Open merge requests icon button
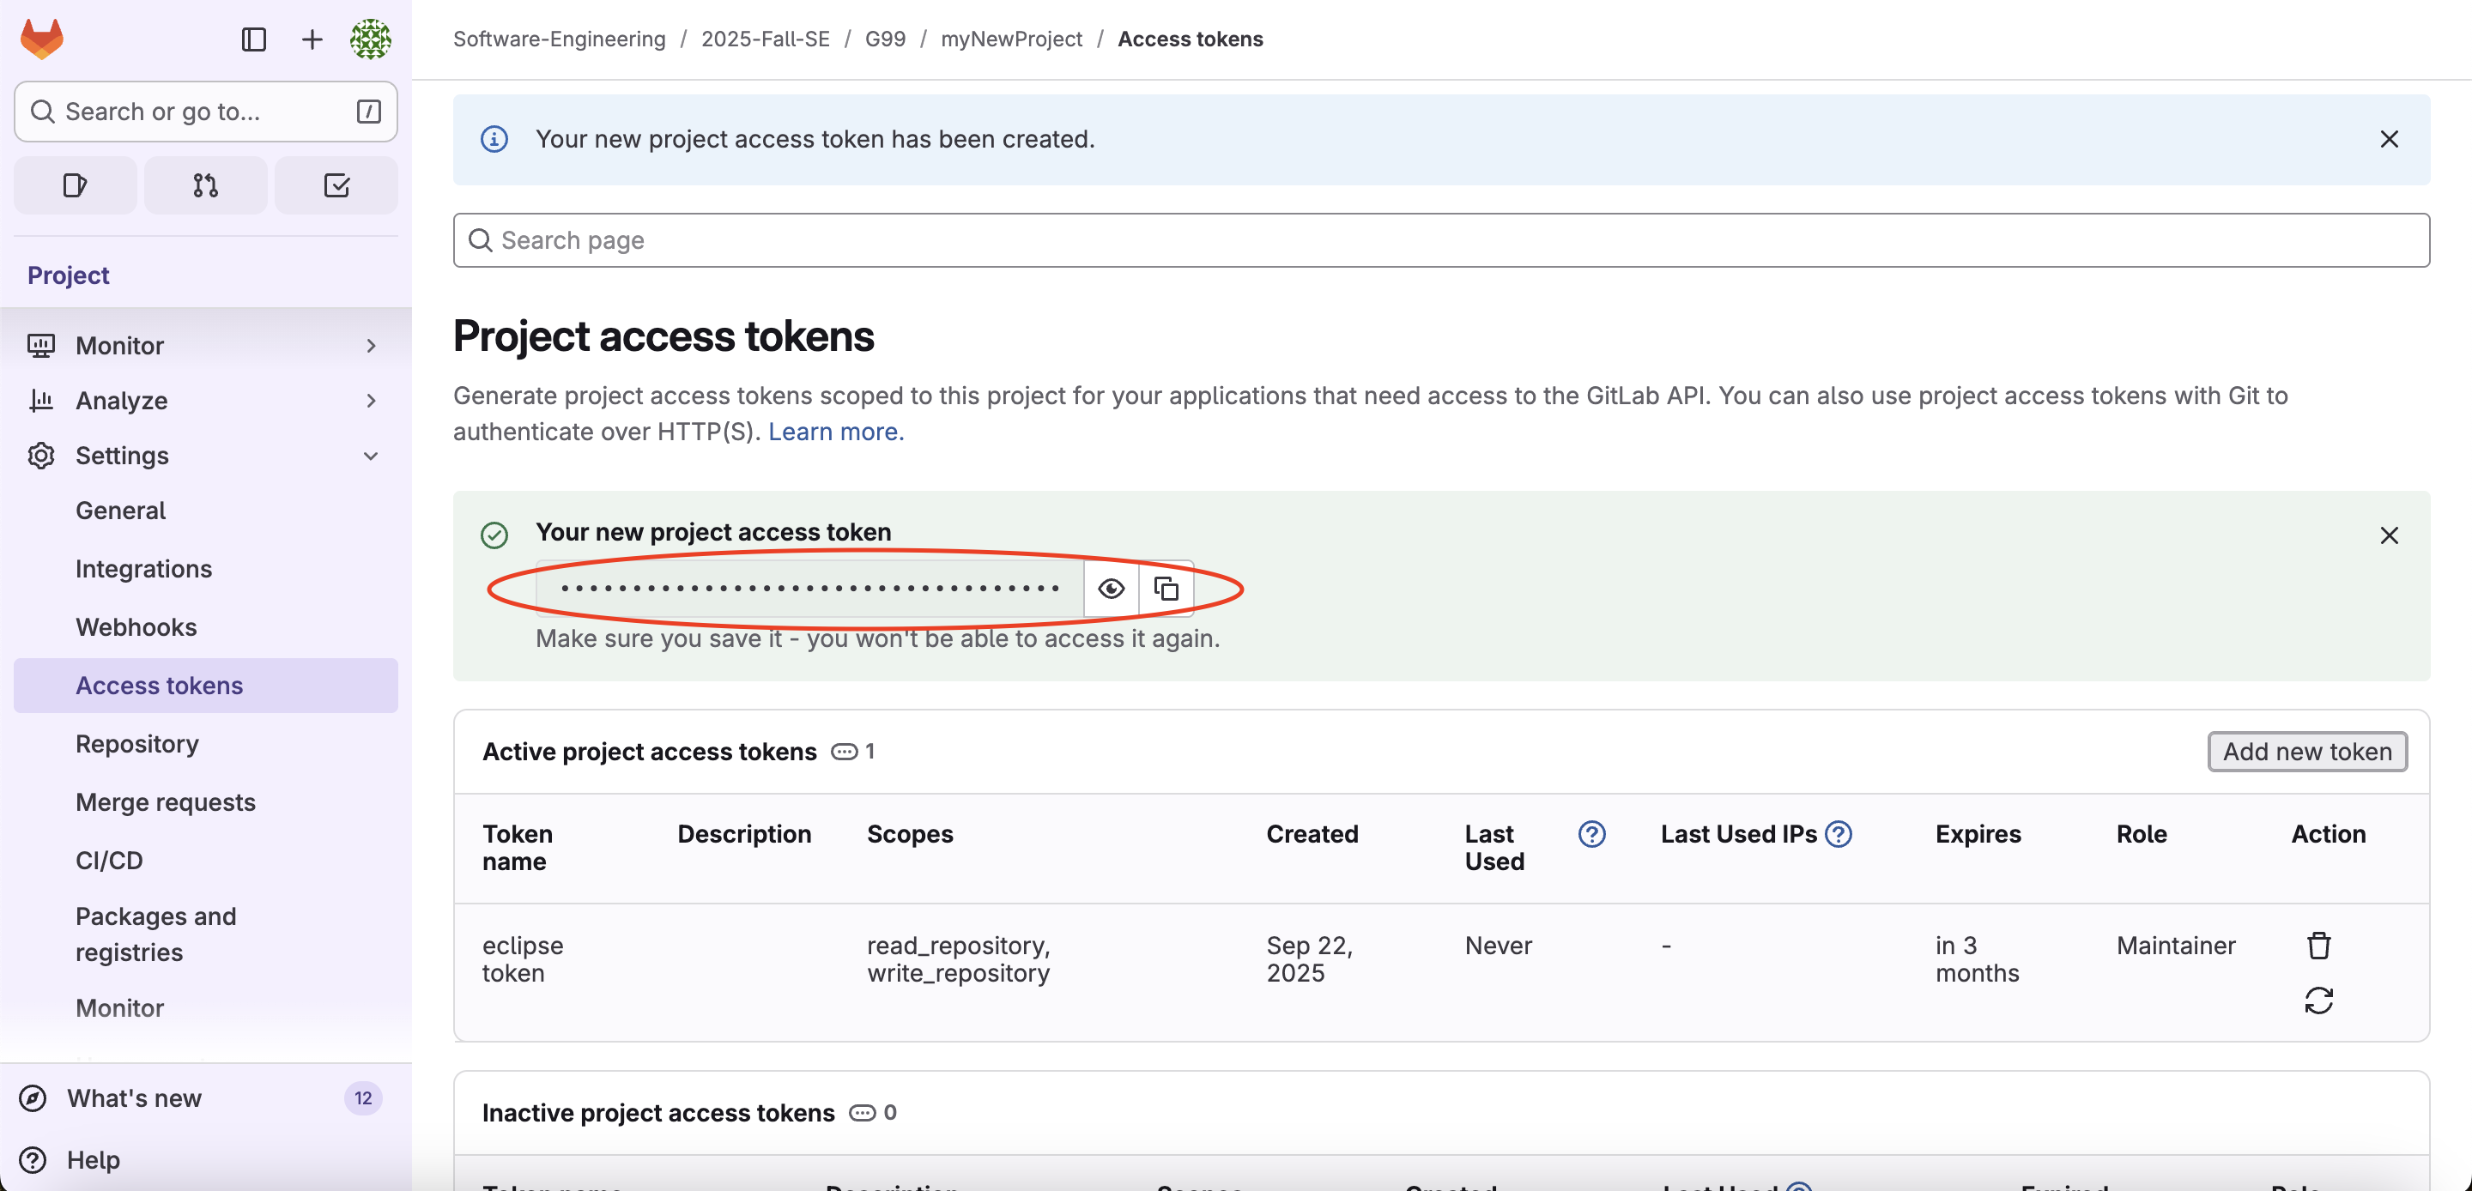This screenshot has width=2472, height=1191. 205,185
